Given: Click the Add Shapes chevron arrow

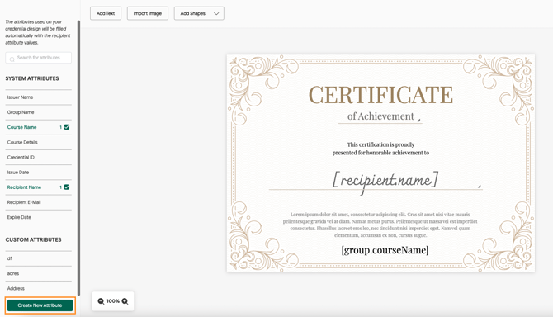Looking at the screenshot, I should pyautogui.click(x=216, y=13).
